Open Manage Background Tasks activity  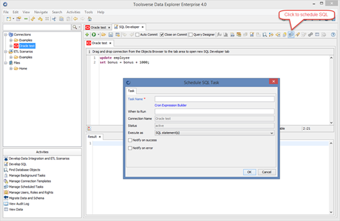[x=27, y=176]
